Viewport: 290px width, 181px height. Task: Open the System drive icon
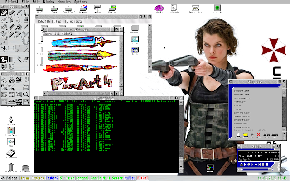coord(112,9)
